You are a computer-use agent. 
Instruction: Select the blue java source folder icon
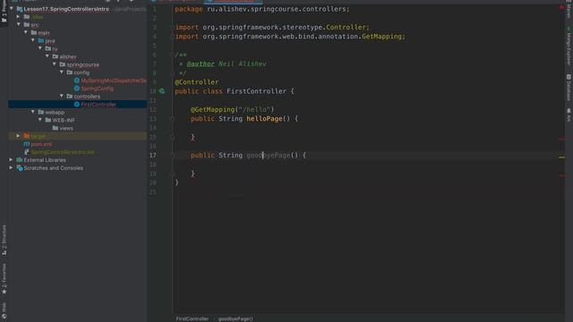[41, 40]
